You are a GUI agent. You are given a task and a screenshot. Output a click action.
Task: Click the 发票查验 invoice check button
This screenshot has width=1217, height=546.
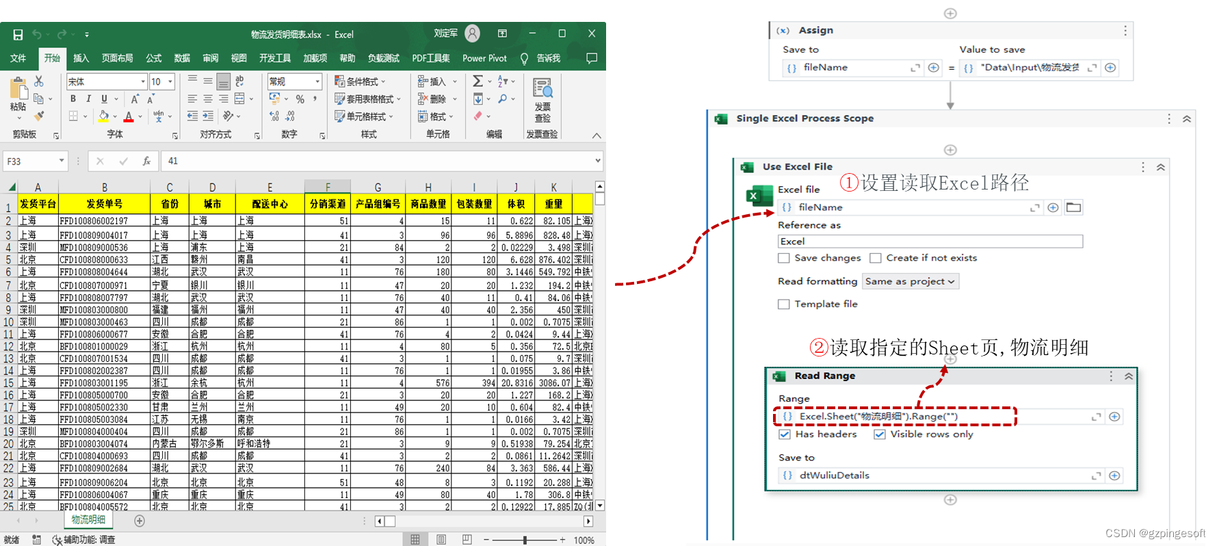(542, 99)
